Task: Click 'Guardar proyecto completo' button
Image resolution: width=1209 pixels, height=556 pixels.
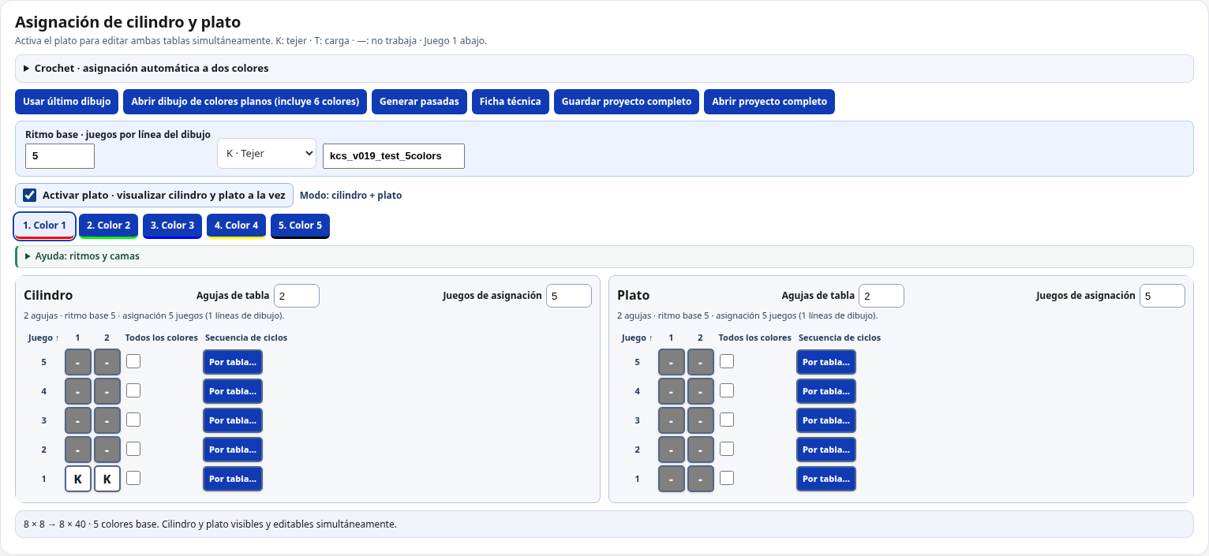Action: (627, 102)
